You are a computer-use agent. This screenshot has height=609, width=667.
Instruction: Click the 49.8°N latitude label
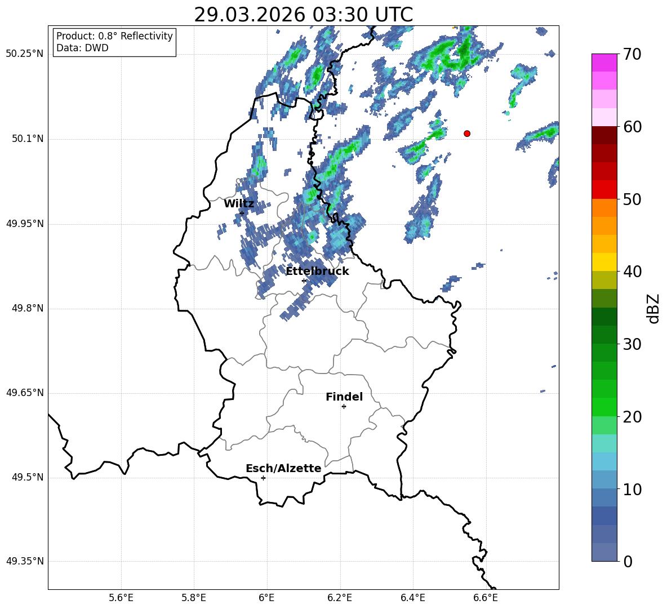[27, 308]
